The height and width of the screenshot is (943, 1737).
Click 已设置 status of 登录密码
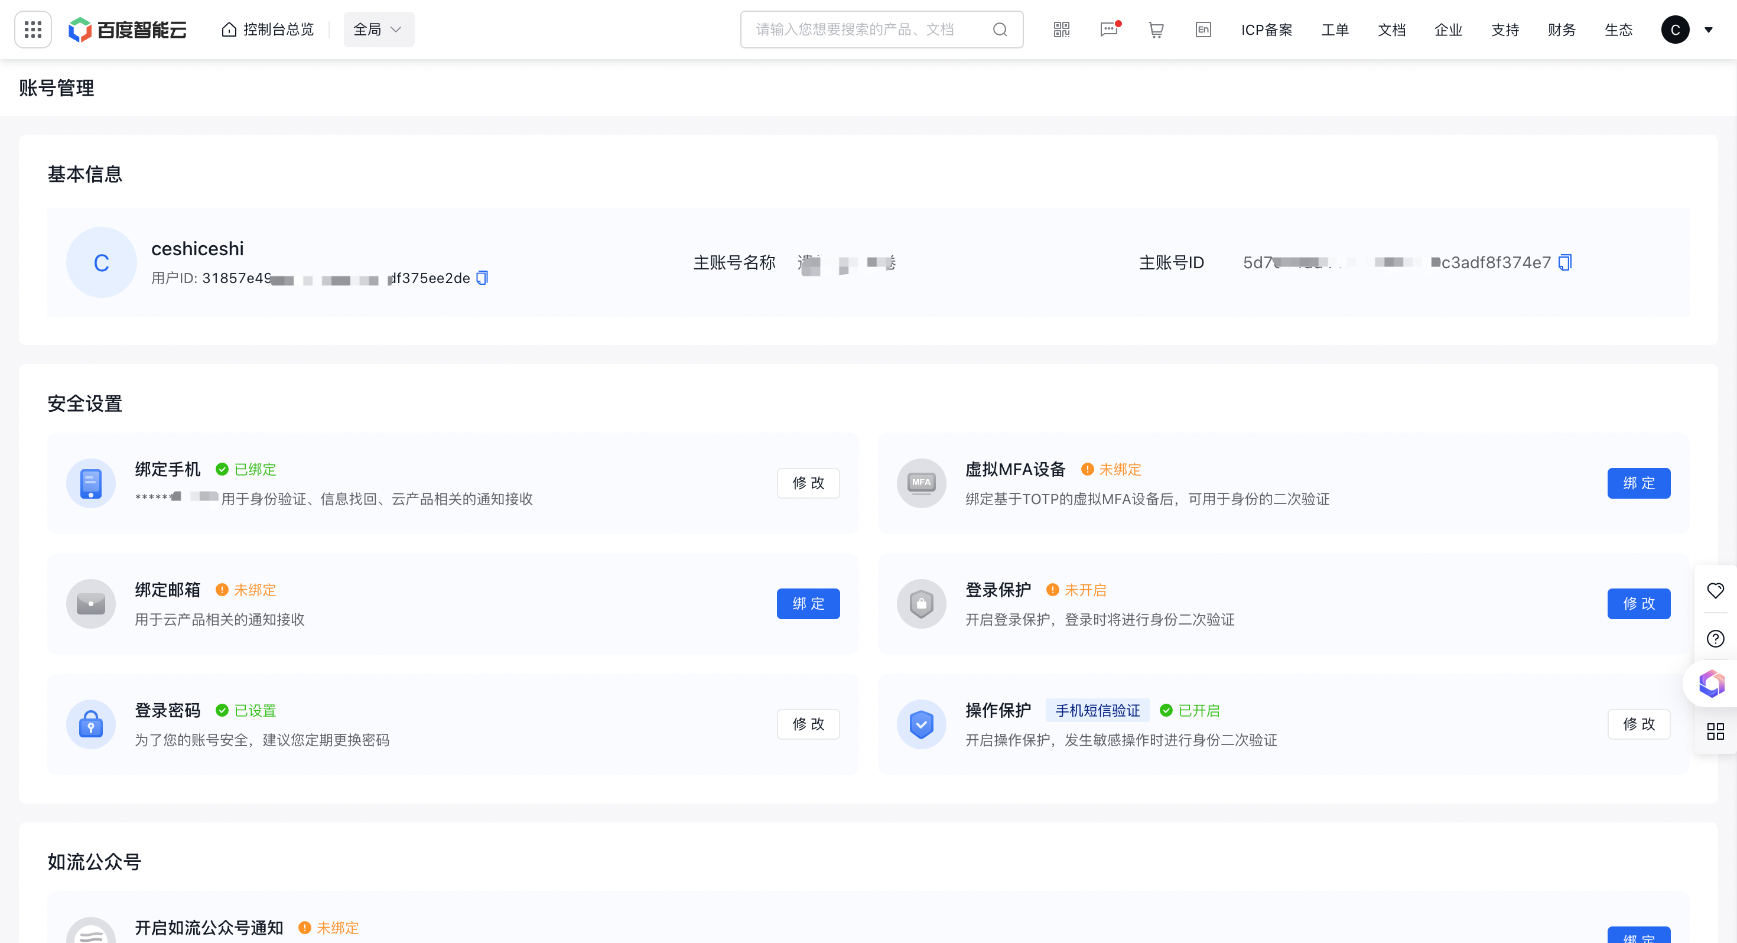tap(246, 710)
